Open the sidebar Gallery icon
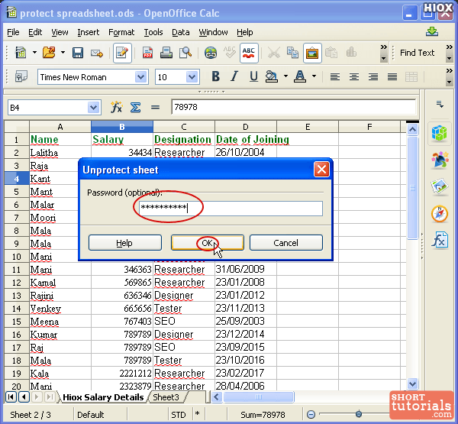 (x=440, y=186)
